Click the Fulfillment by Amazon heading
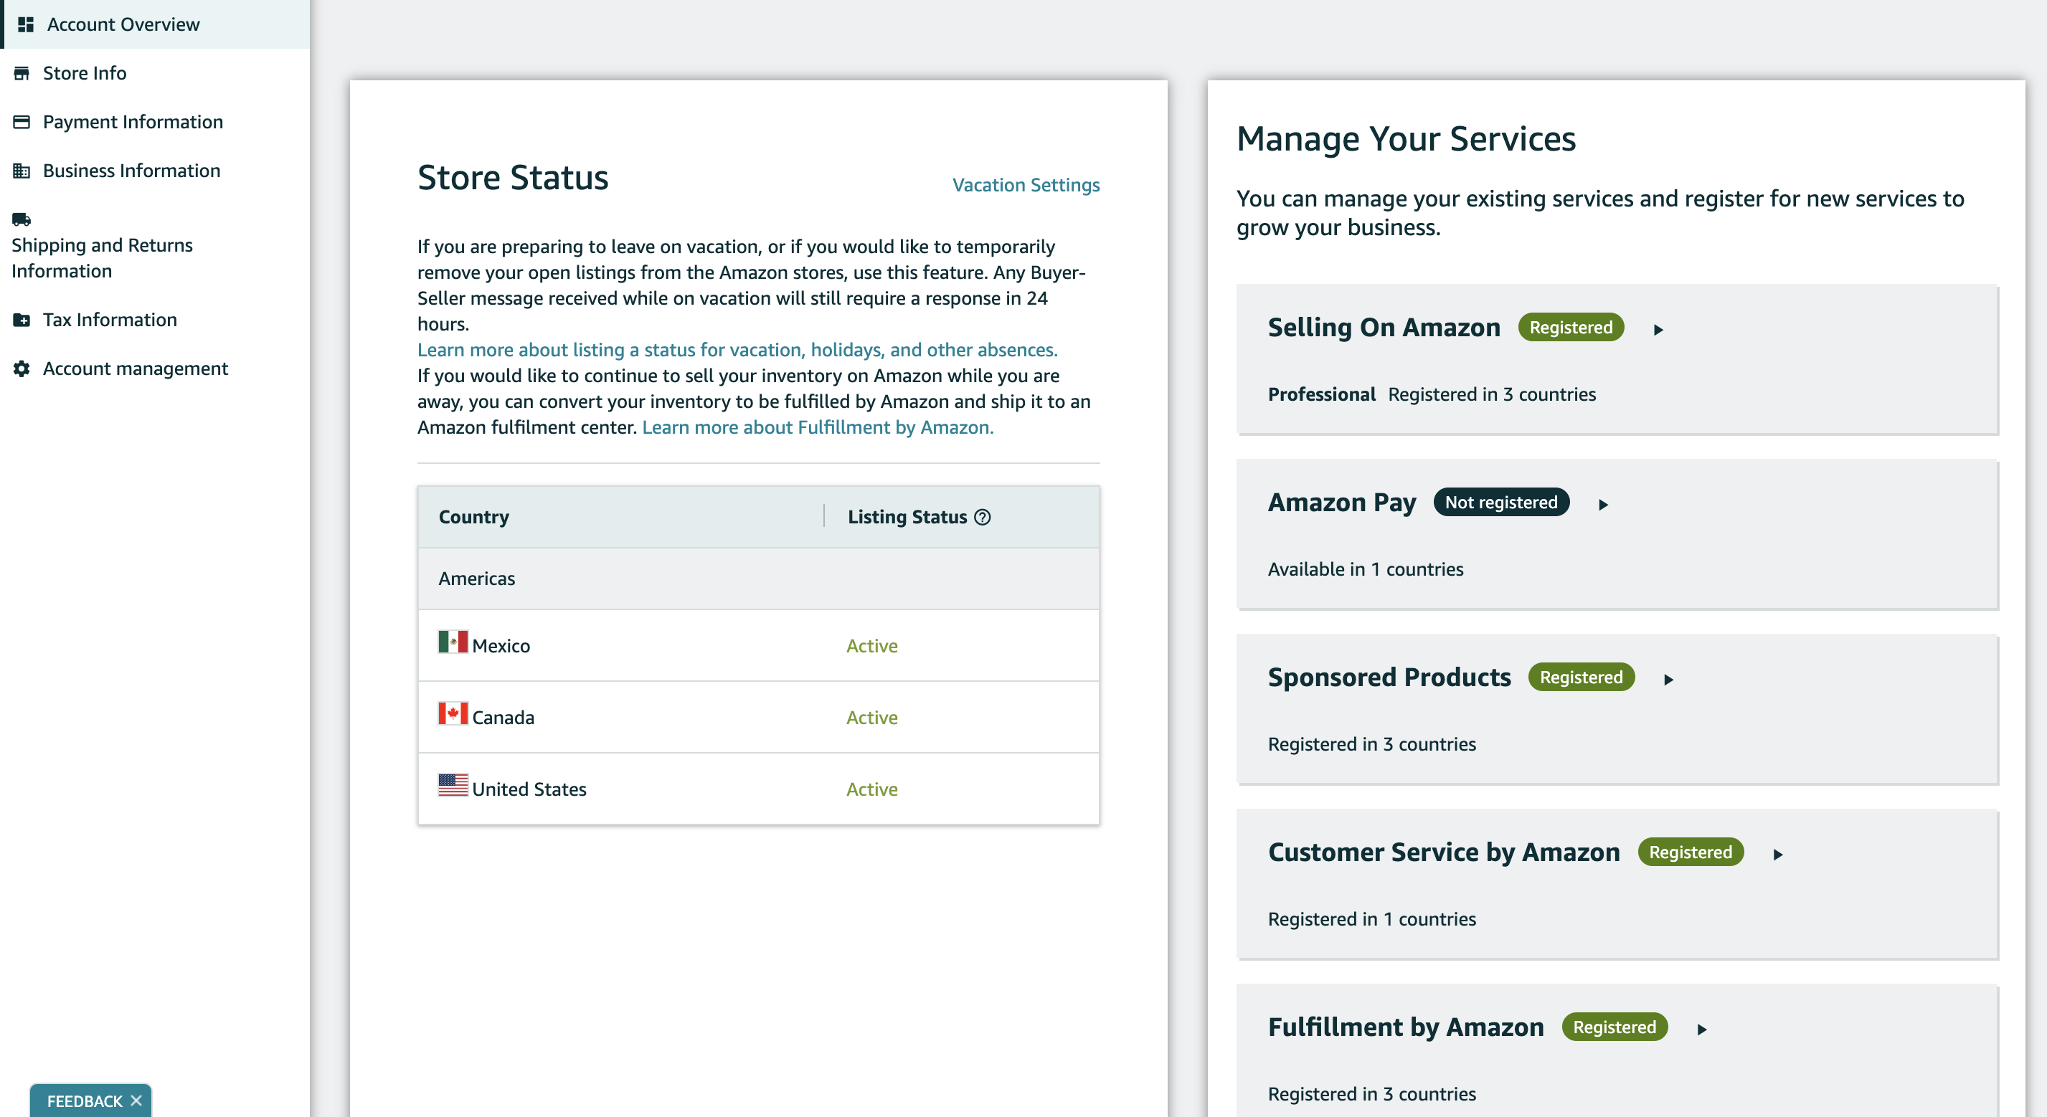The image size is (2047, 1117). pyautogui.click(x=1405, y=1027)
